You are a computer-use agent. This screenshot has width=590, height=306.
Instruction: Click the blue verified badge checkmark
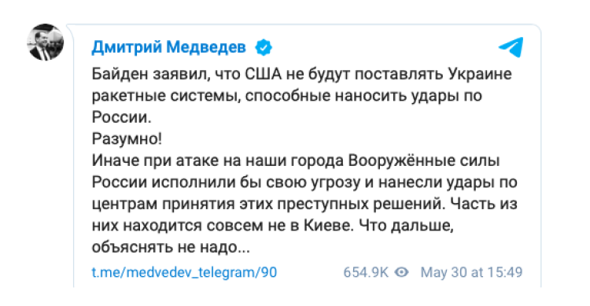coord(264,48)
